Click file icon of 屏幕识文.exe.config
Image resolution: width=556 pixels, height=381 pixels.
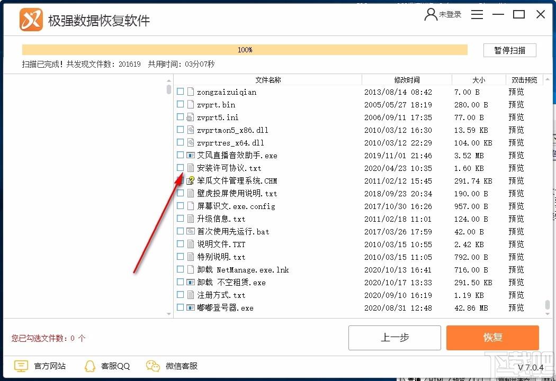pos(191,206)
